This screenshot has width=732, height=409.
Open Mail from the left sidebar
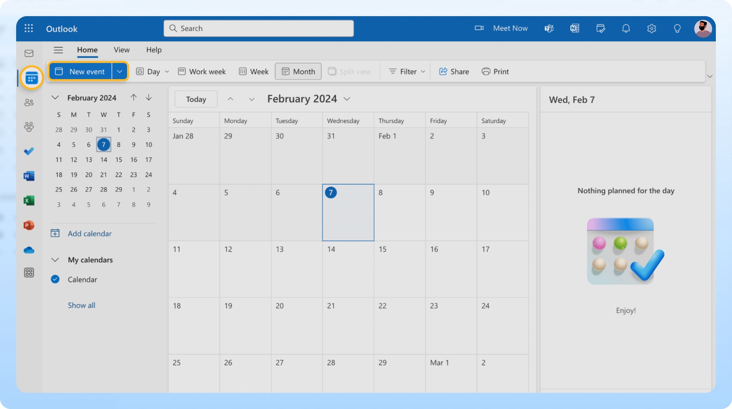pyautogui.click(x=29, y=53)
